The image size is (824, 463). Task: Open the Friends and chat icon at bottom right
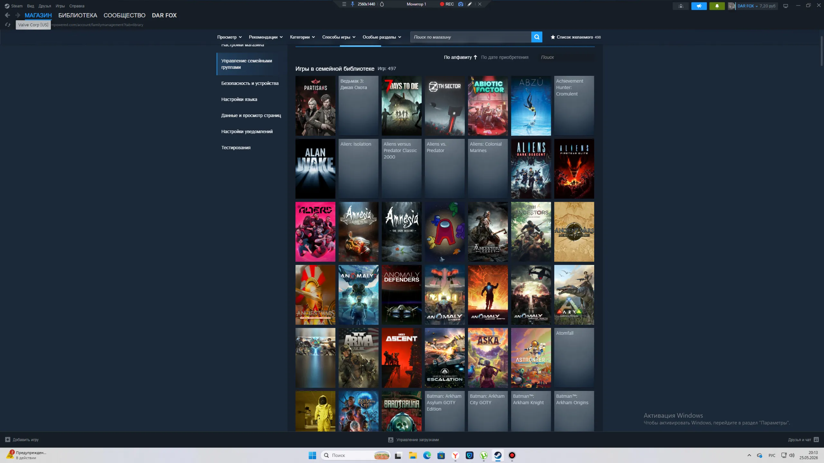coord(816,440)
